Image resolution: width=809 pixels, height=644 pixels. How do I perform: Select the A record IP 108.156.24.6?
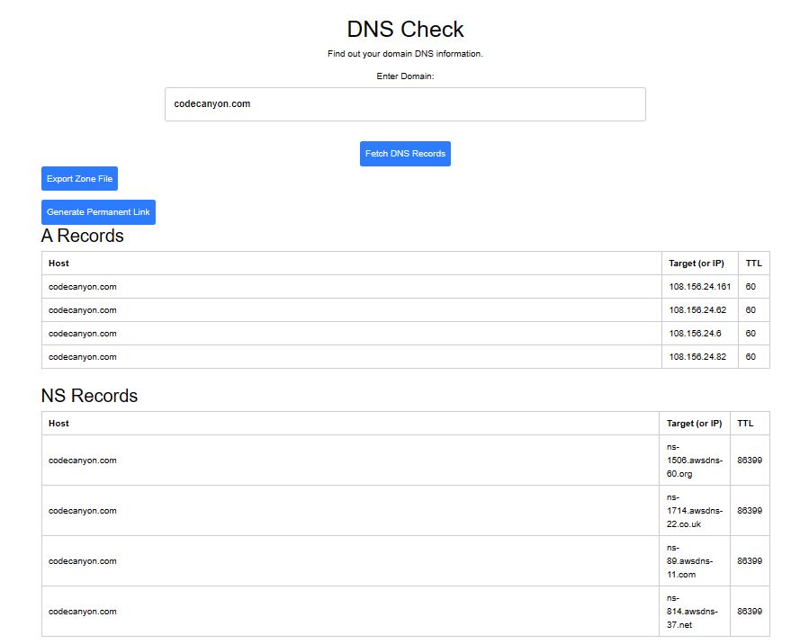pos(695,334)
